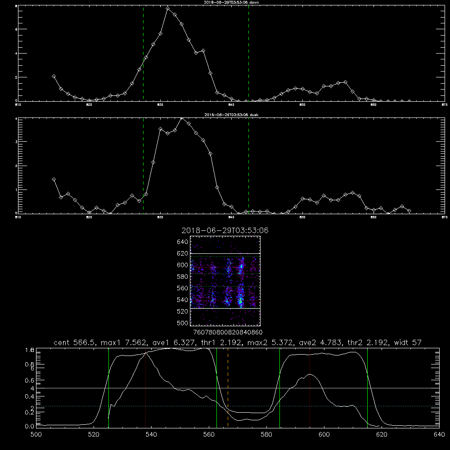Click "max2 5.372" in the stats header

(x=270, y=342)
